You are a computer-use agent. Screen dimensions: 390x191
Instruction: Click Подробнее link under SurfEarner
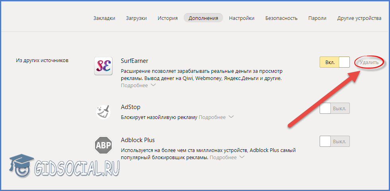coord(134,86)
